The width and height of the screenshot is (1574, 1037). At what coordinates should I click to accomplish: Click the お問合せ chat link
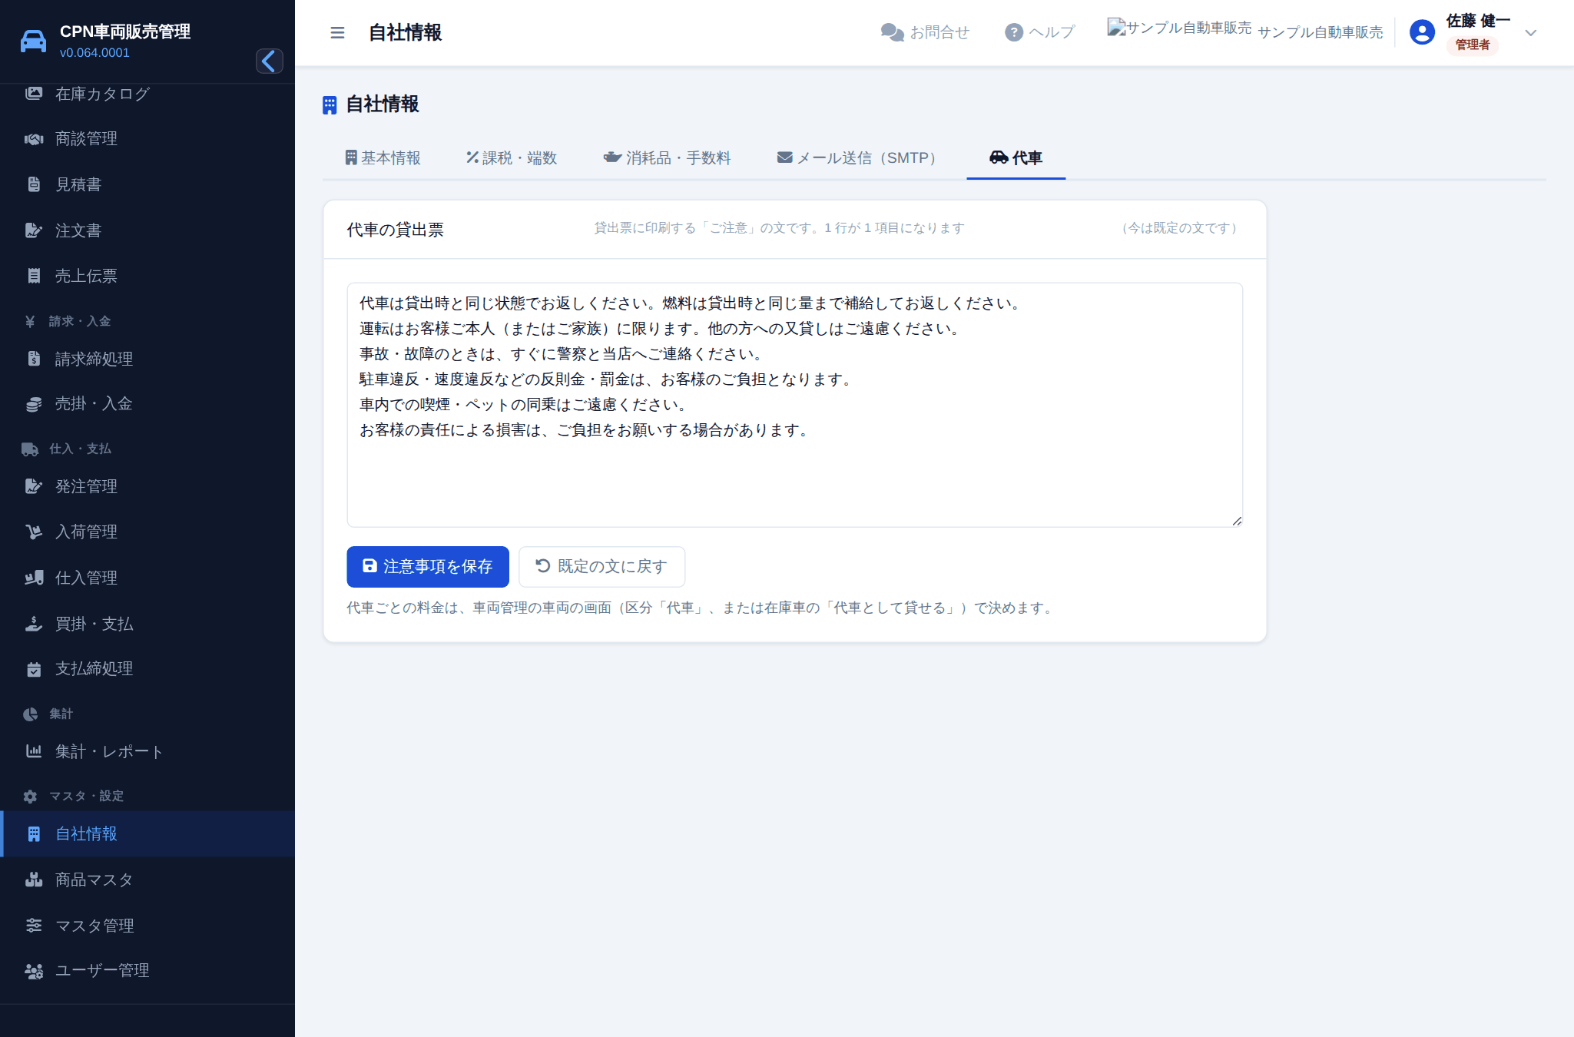click(x=925, y=32)
